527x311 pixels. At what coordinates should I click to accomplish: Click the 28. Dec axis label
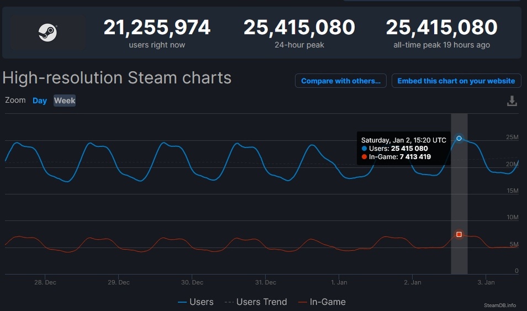coord(45,282)
